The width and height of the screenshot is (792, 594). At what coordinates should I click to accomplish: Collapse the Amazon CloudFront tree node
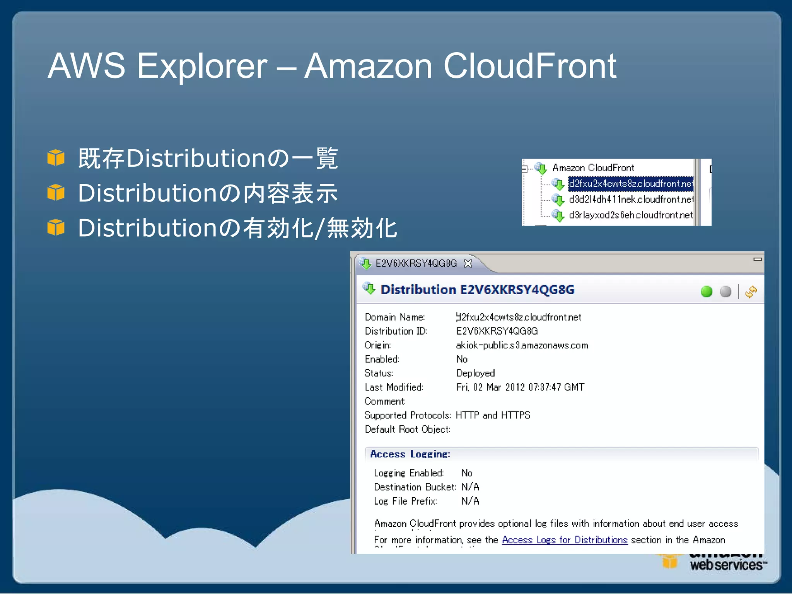pos(524,169)
